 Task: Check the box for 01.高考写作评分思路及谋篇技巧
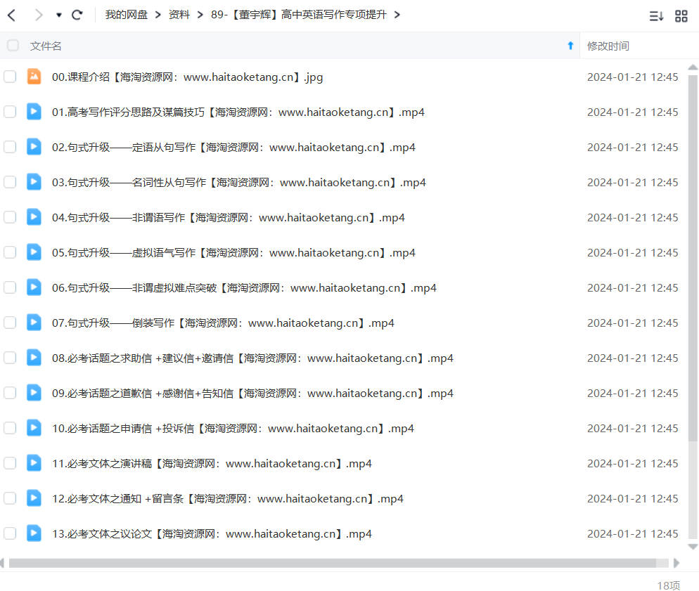[10, 112]
